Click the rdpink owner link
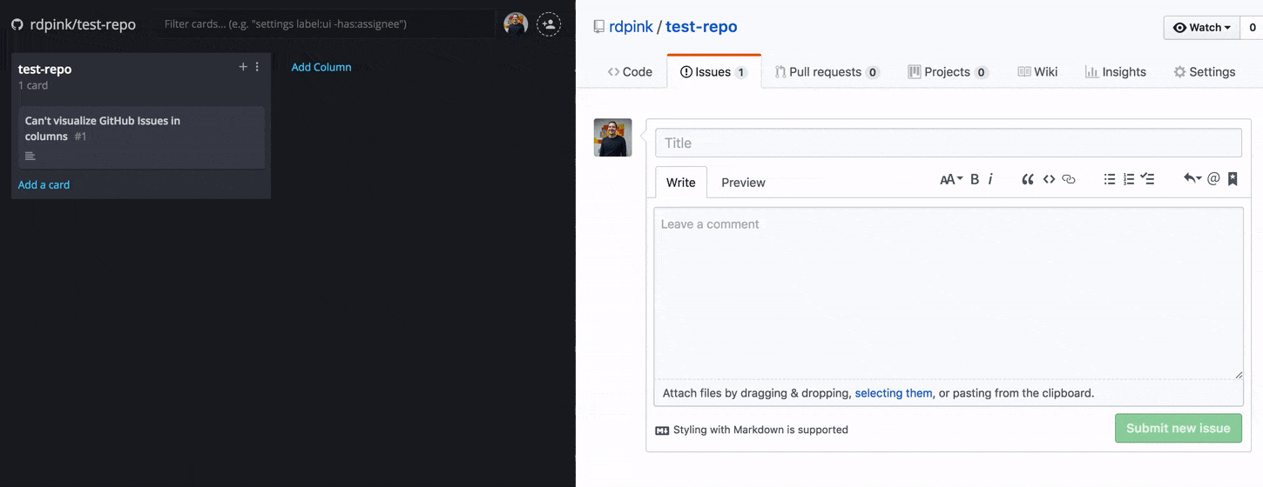The height and width of the screenshot is (487, 1263). pos(631,27)
